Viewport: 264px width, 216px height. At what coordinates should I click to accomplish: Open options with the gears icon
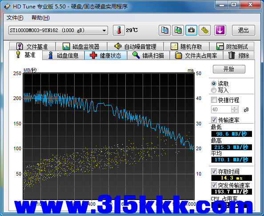(x=204, y=30)
